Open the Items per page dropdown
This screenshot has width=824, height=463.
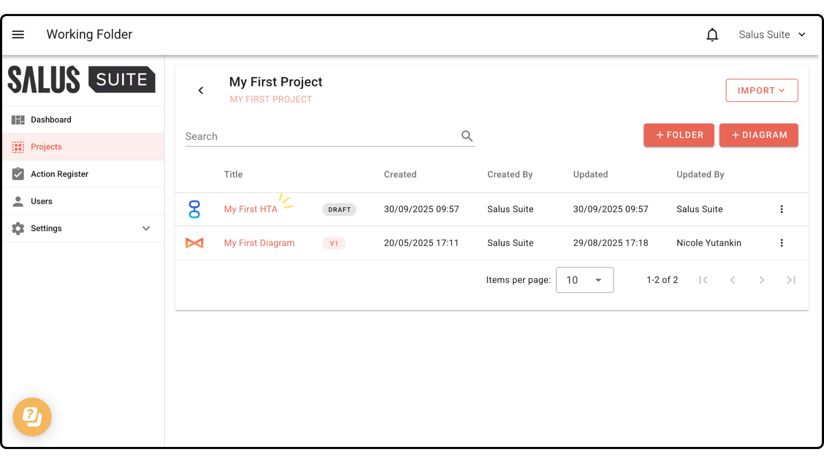584,280
